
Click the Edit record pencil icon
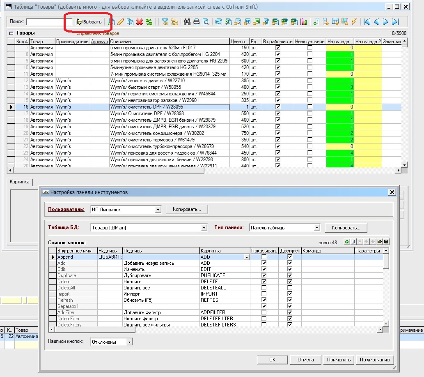(121, 22)
